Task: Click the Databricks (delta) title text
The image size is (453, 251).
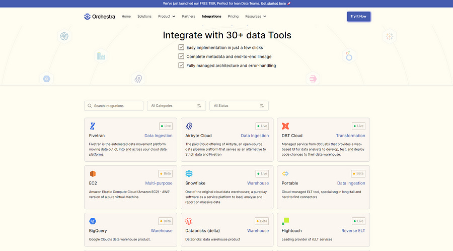Action: pyautogui.click(x=202, y=231)
